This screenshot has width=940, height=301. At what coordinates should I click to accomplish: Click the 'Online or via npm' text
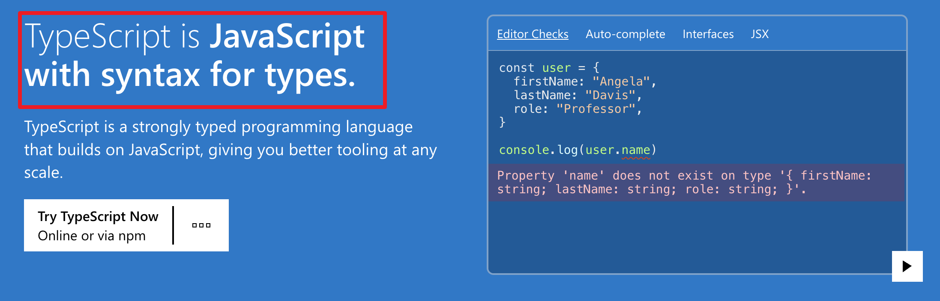point(92,236)
